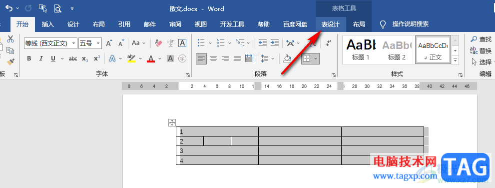495x188 pixels.
Task: Toggle italic formatting
Action: pos(41,58)
